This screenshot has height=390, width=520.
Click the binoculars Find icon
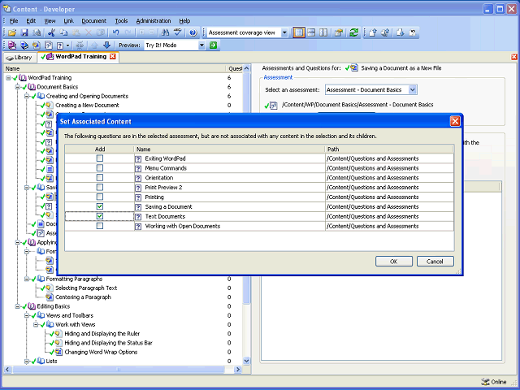pos(164,32)
